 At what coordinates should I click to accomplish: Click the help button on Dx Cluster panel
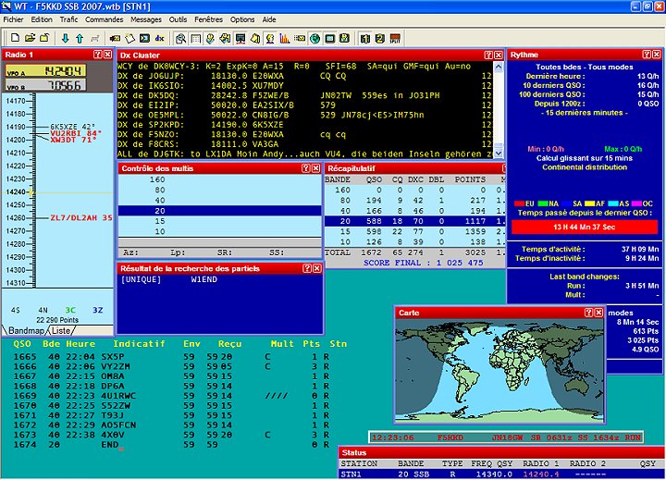coord(487,55)
